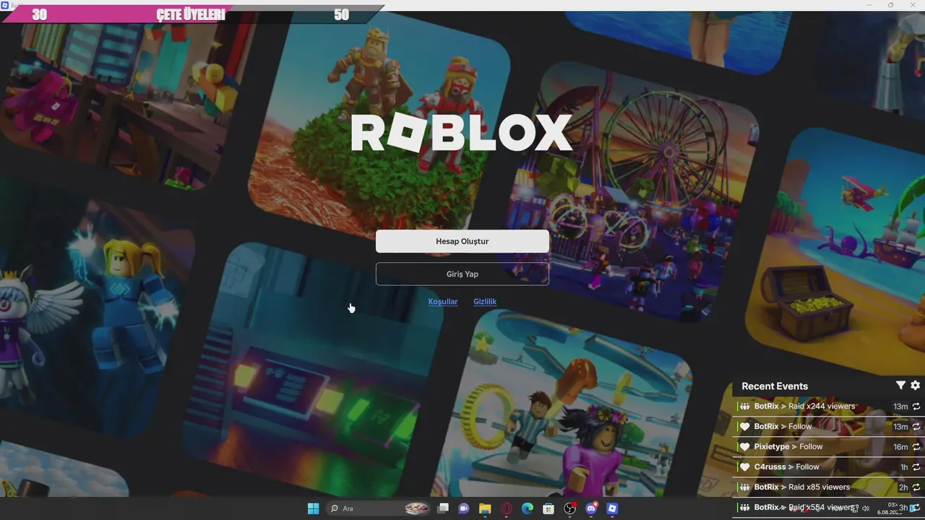925x520 pixels.
Task: Click the raid icon beside Raid x244 viewers
Action: point(745,407)
